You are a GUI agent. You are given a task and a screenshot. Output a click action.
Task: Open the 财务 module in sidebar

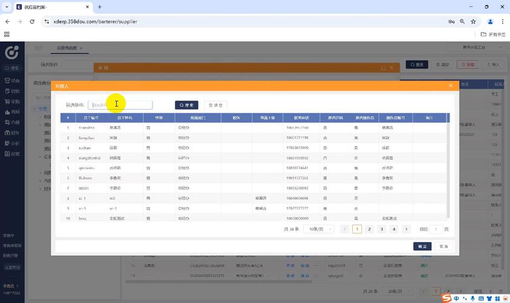click(x=12, y=133)
